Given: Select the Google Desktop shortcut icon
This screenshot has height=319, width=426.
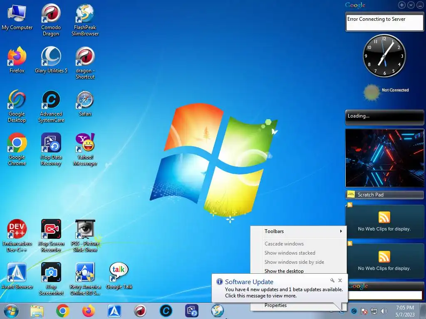Looking at the screenshot, I should 17,106.
